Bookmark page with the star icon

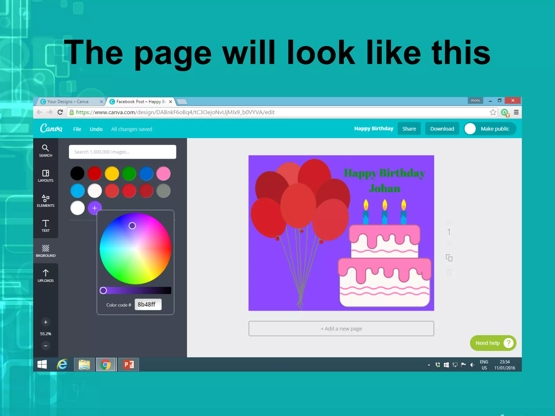coord(493,112)
